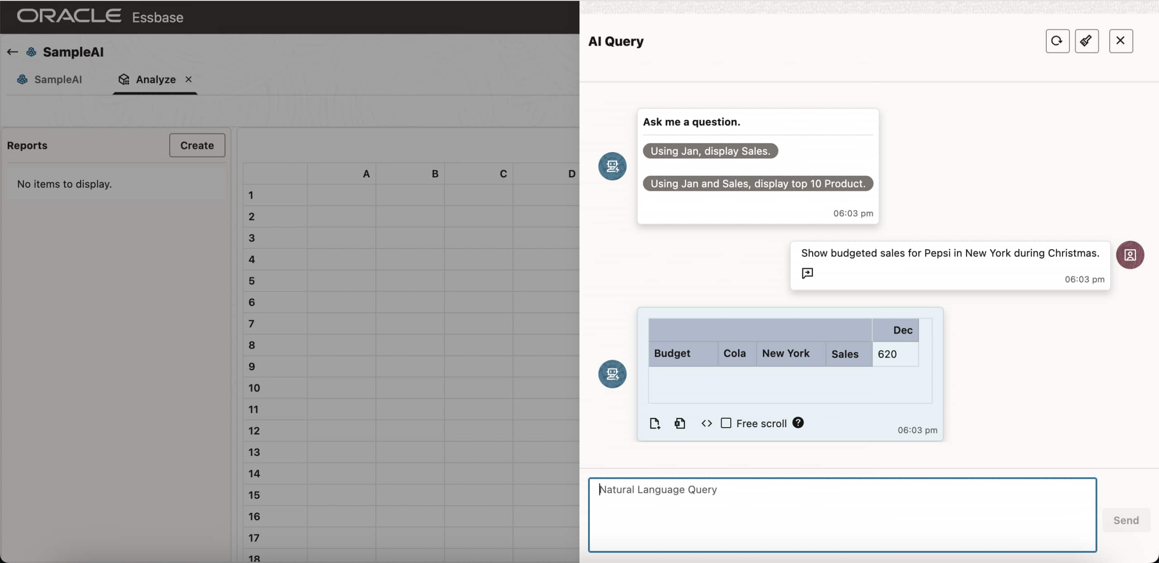Select the Dec value 620 in the result table

click(888, 354)
